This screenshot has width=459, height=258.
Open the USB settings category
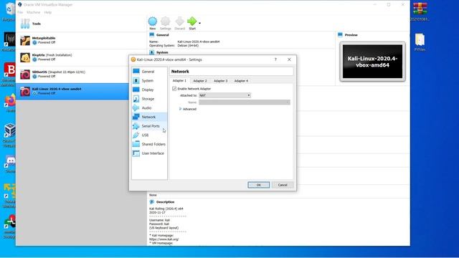pos(149,135)
